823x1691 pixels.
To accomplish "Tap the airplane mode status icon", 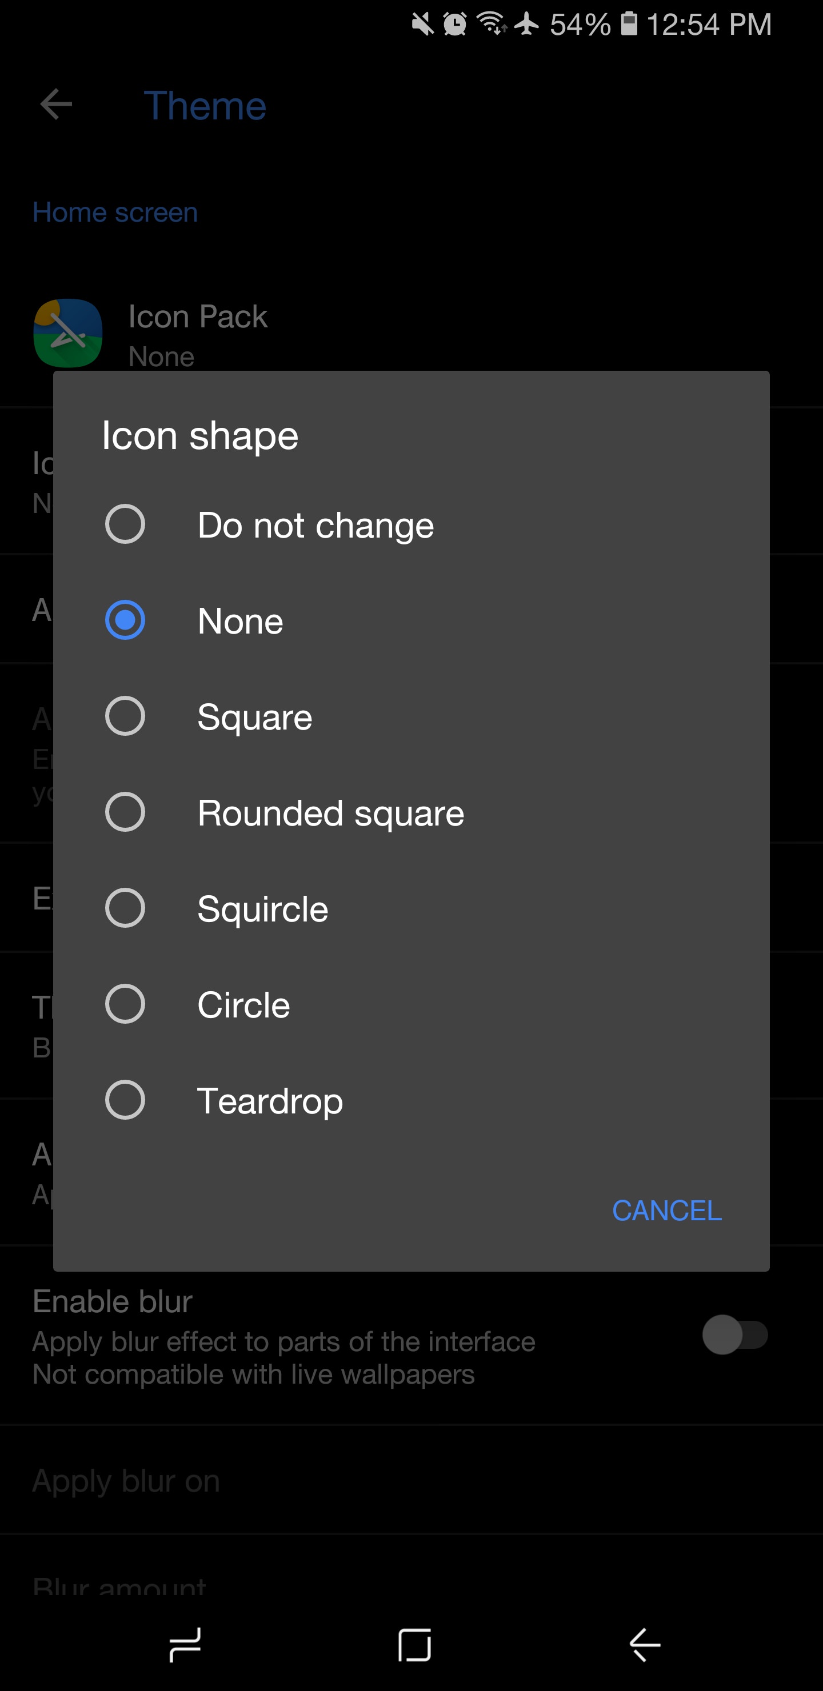I will [x=526, y=23].
